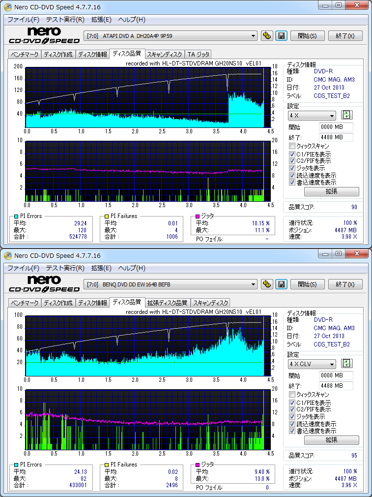Viewport: 372px width, 497px height.
Task: Toggle 書込速度を表示 checkbox in bottom window
Action: (x=292, y=431)
